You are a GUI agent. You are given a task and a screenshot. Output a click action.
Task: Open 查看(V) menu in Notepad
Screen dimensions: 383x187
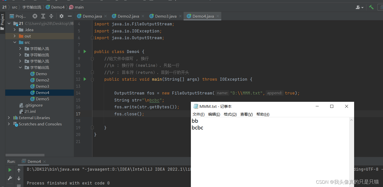click(x=246, y=114)
